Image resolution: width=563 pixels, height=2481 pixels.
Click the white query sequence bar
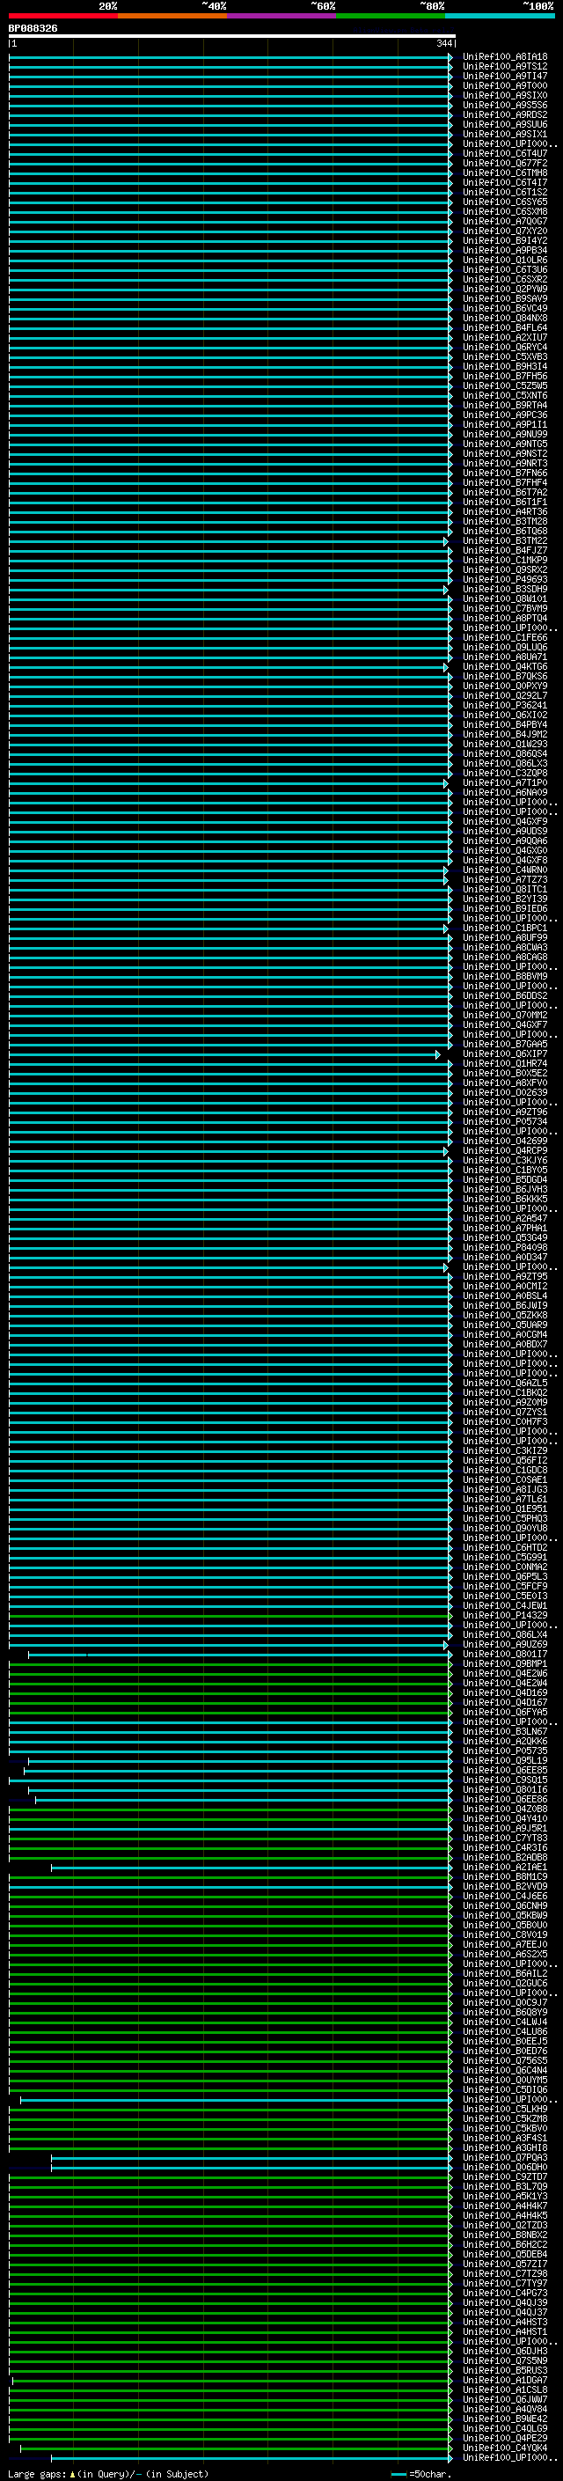(232, 37)
